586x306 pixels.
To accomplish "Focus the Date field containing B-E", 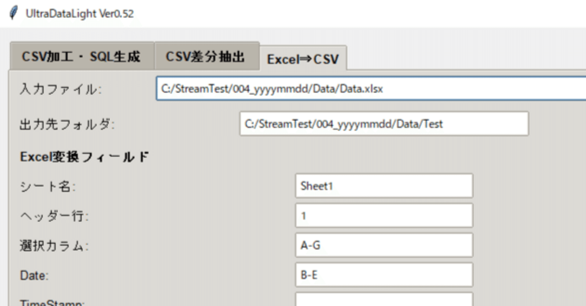I will 384,275.
